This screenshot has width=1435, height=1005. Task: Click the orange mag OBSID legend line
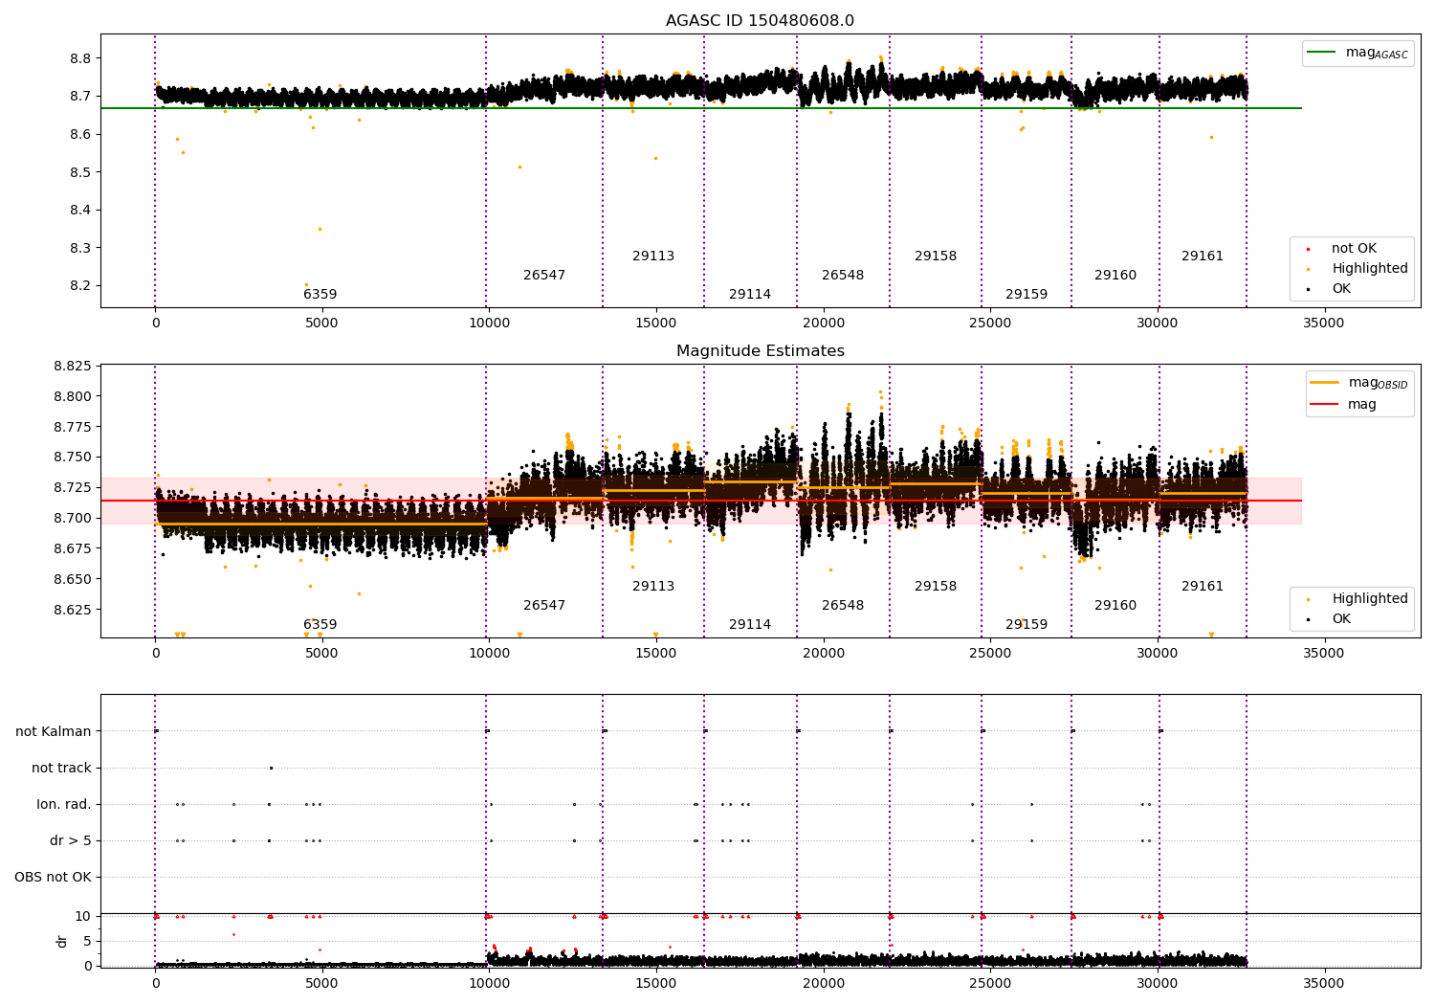coord(1325,383)
